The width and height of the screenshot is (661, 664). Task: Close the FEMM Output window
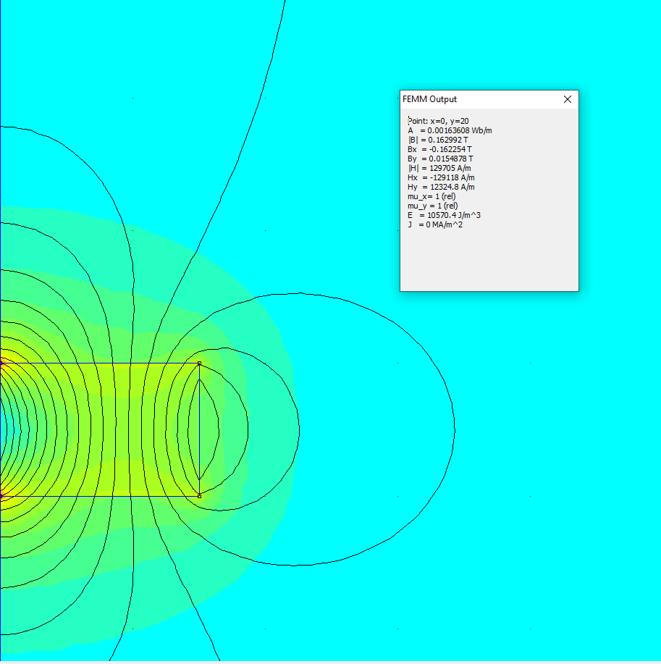coord(568,99)
